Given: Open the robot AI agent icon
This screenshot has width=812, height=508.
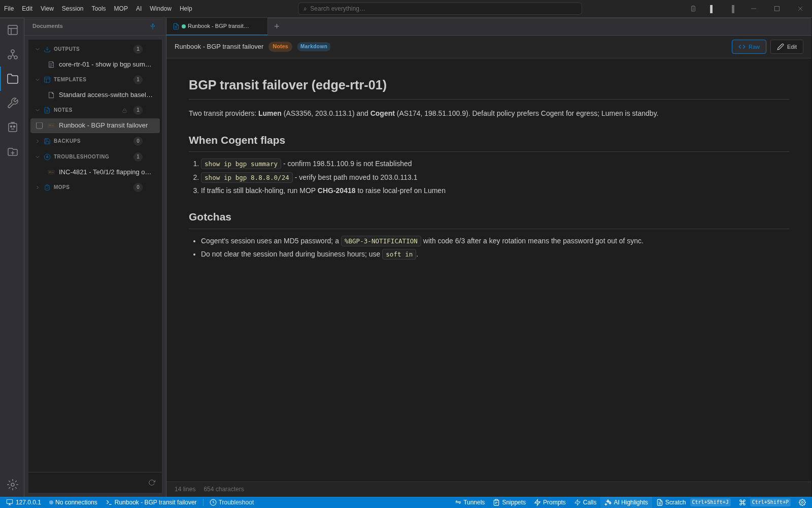Looking at the screenshot, I should point(13,127).
